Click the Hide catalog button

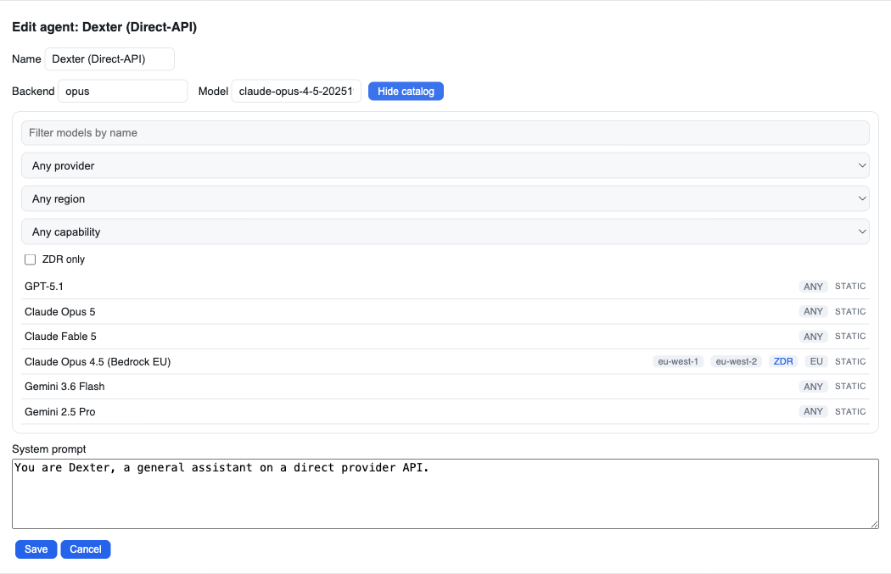click(x=406, y=91)
